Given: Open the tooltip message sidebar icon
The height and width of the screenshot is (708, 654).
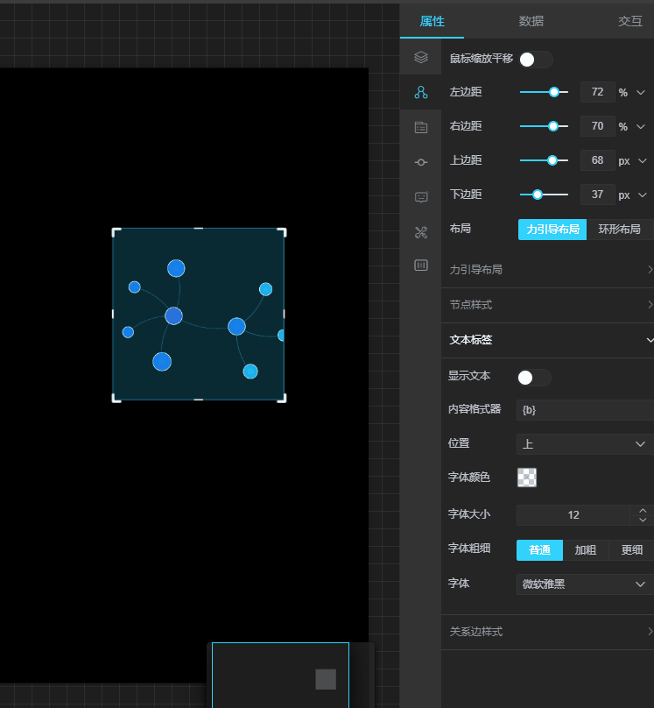Looking at the screenshot, I should point(420,197).
